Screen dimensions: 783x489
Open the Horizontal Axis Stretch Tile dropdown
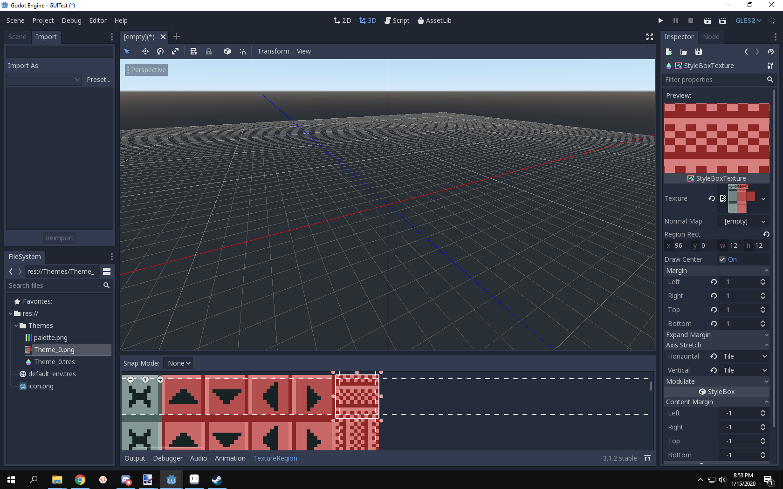744,356
